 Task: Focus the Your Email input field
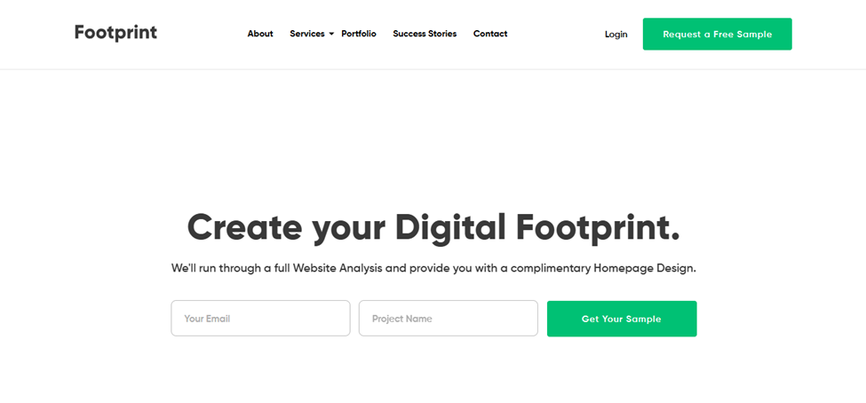pyautogui.click(x=260, y=319)
